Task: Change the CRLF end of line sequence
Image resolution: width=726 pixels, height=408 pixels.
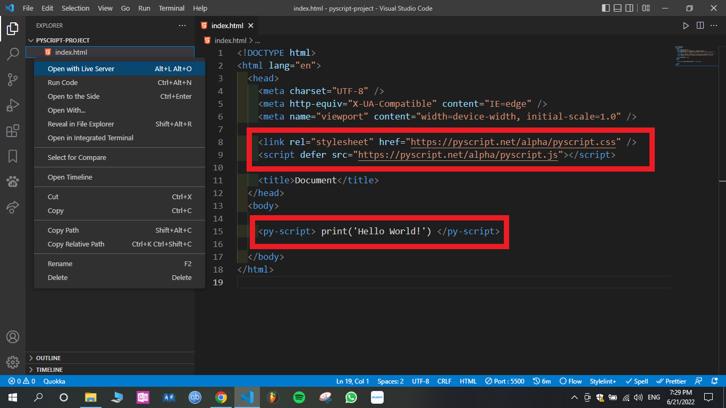Action: pos(444,381)
